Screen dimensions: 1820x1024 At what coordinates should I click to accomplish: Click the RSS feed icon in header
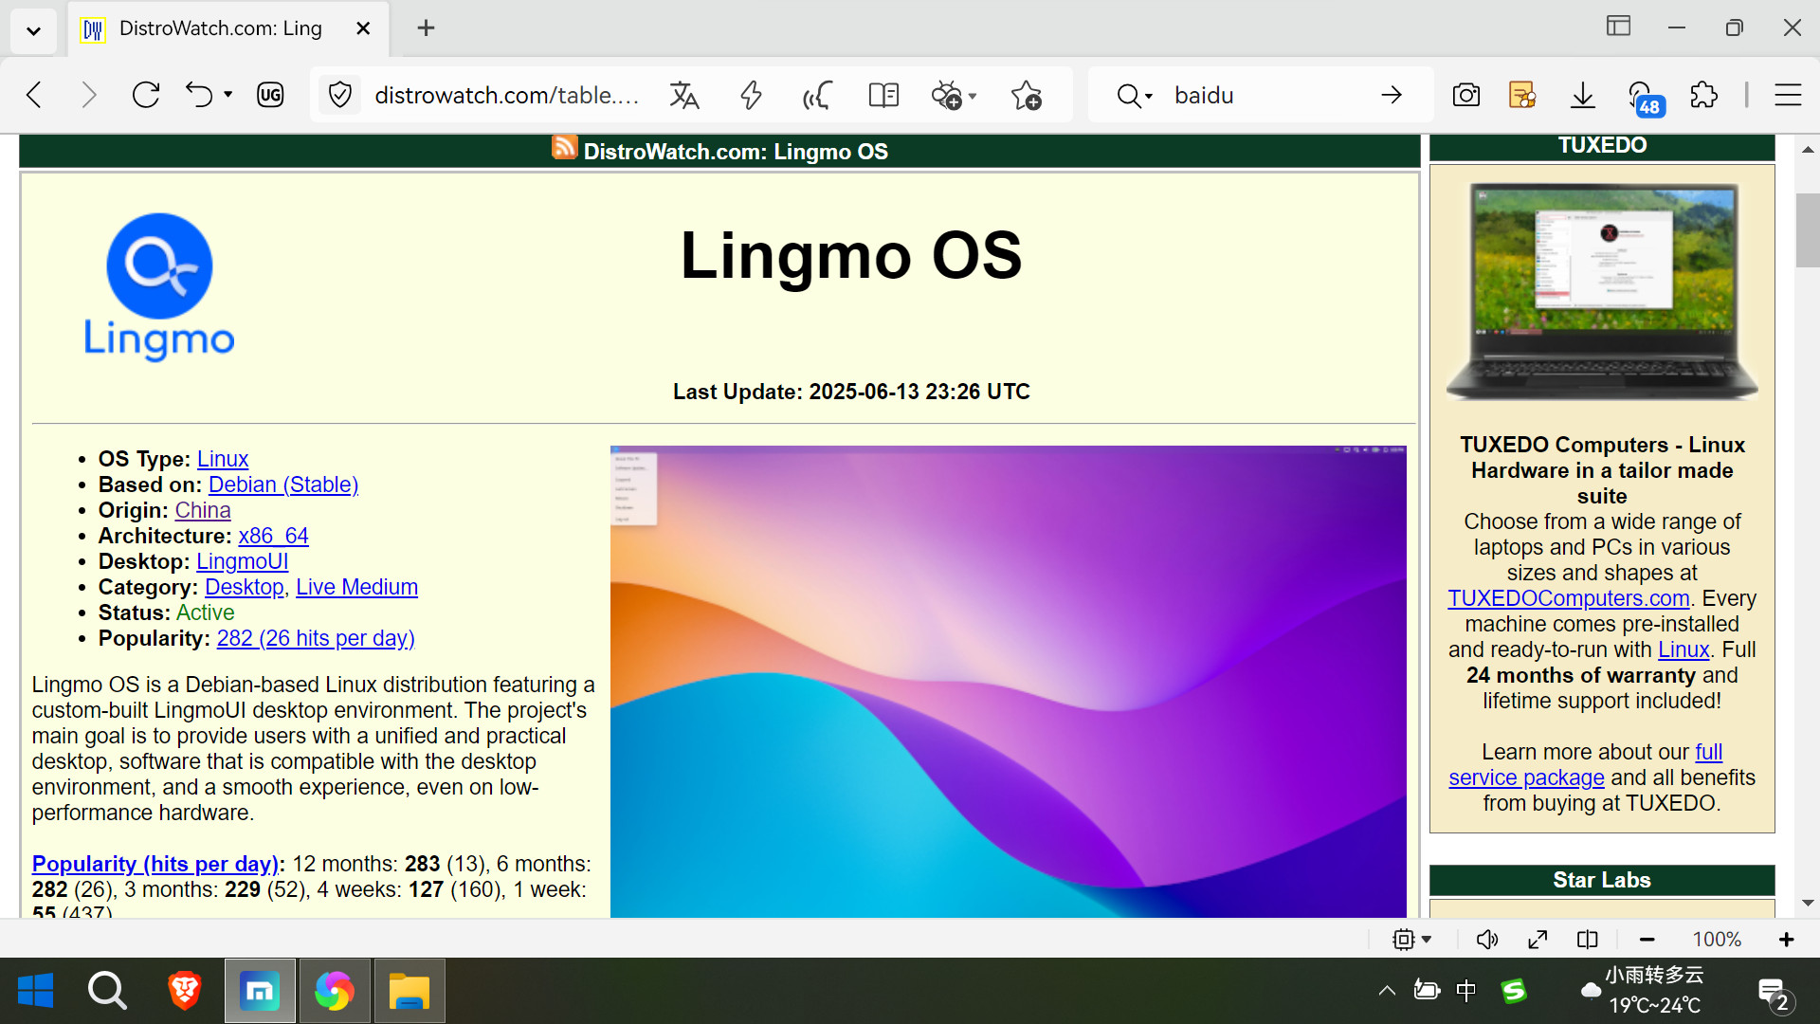[x=565, y=148]
